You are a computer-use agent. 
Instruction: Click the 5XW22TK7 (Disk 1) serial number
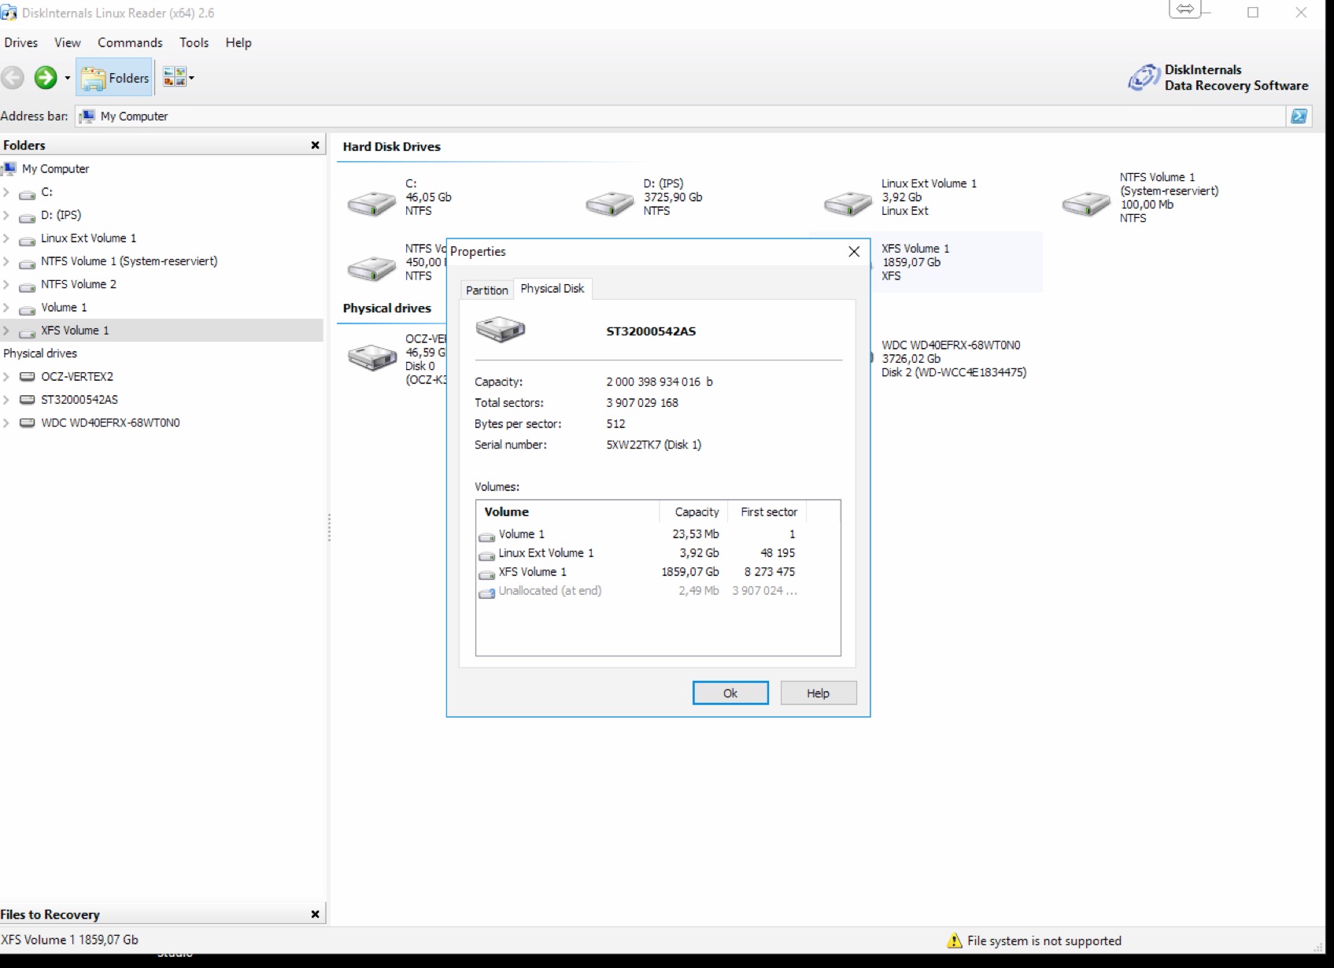coord(653,445)
